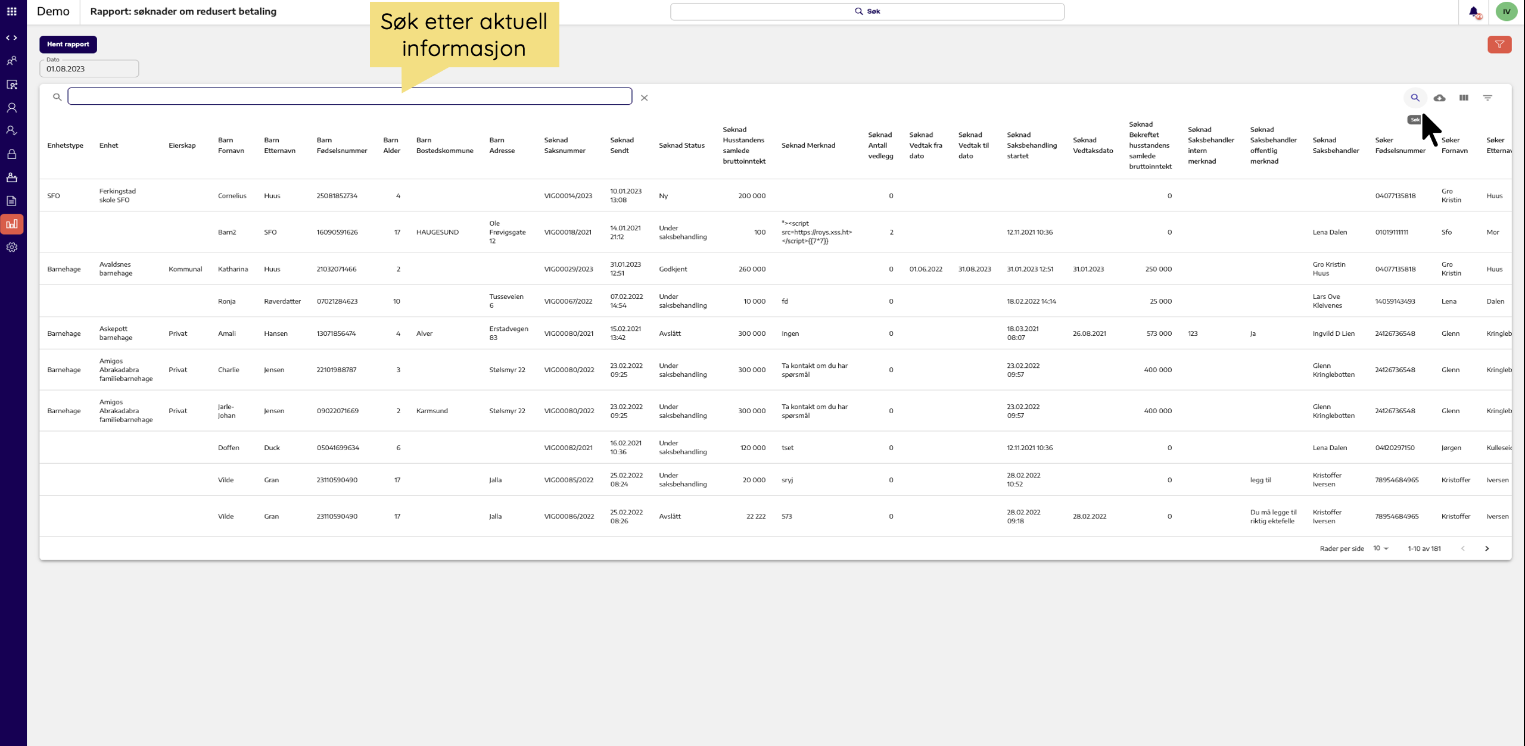Click the Ferkingstad skole SFO cell
This screenshot has width=1525, height=746.
(x=117, y=195)
